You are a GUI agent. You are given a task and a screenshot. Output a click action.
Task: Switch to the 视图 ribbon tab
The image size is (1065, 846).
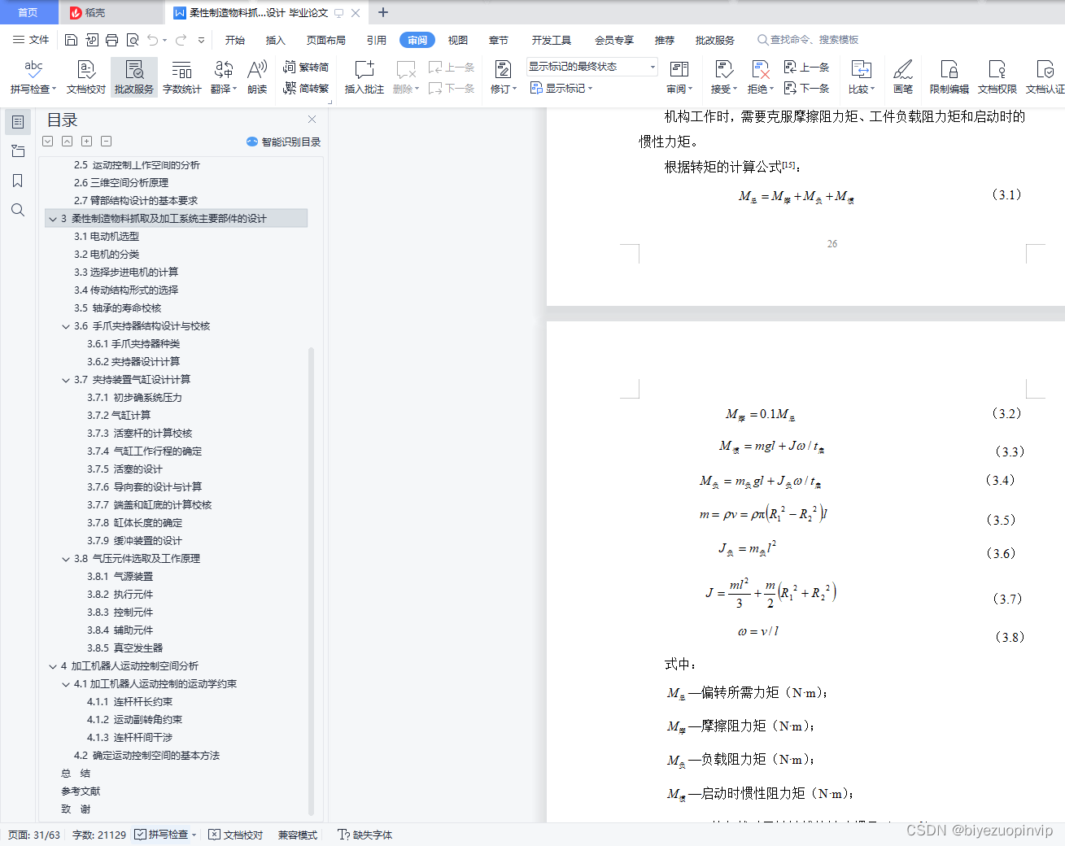coord(458,40)
